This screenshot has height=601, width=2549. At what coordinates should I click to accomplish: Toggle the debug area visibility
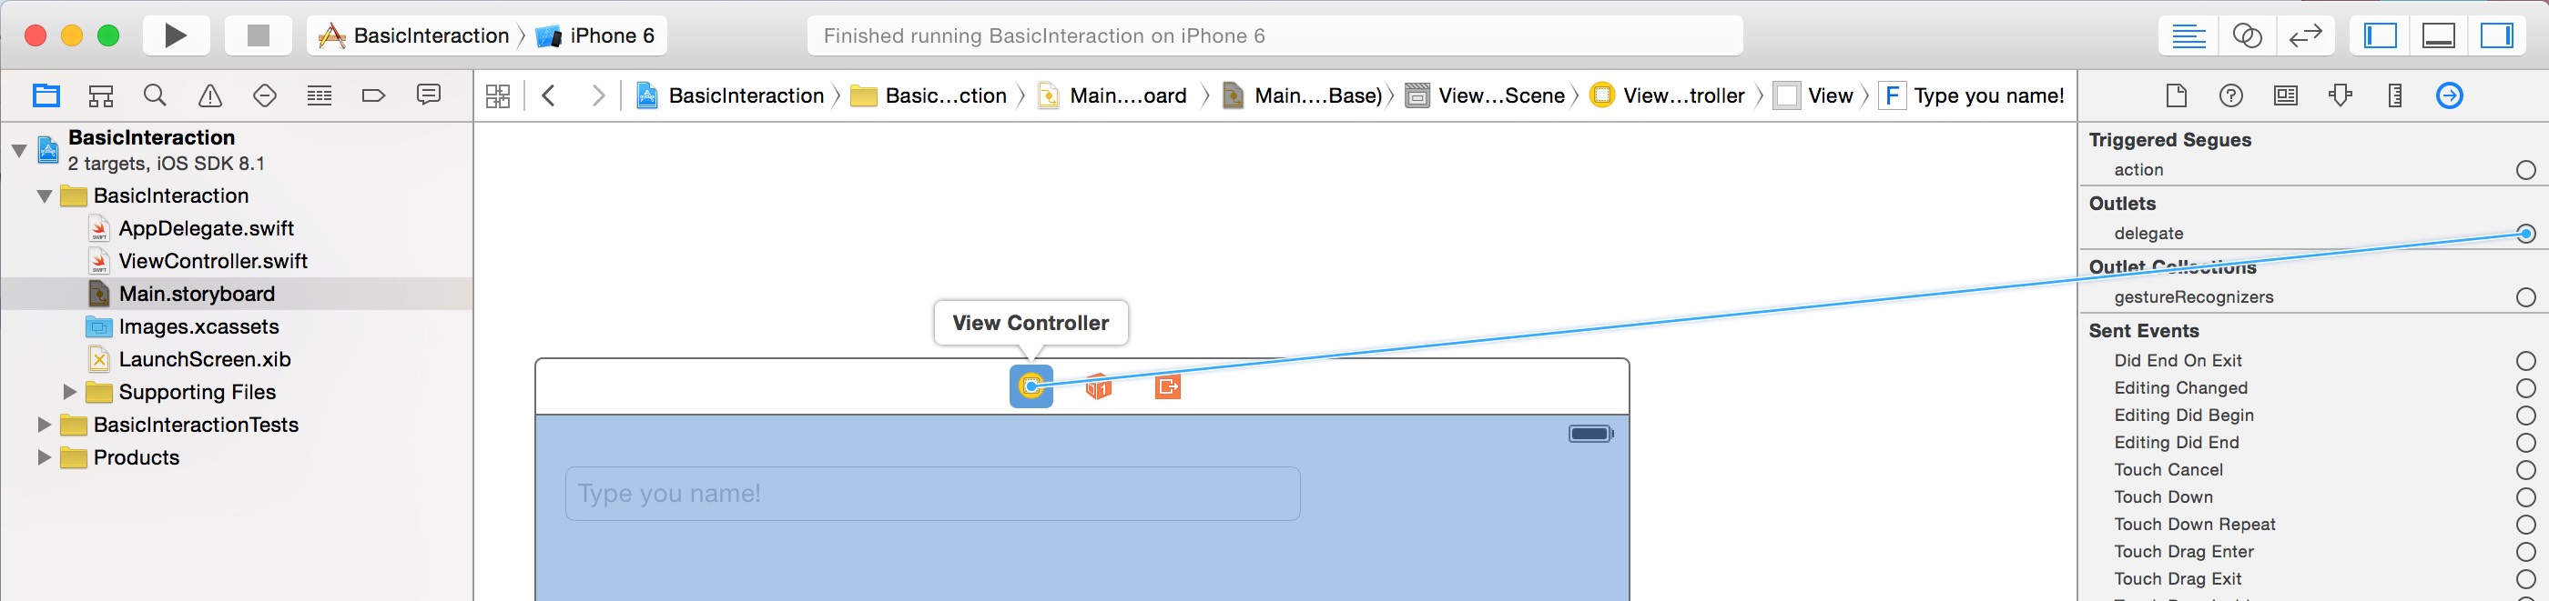[x=2438, y=35]
